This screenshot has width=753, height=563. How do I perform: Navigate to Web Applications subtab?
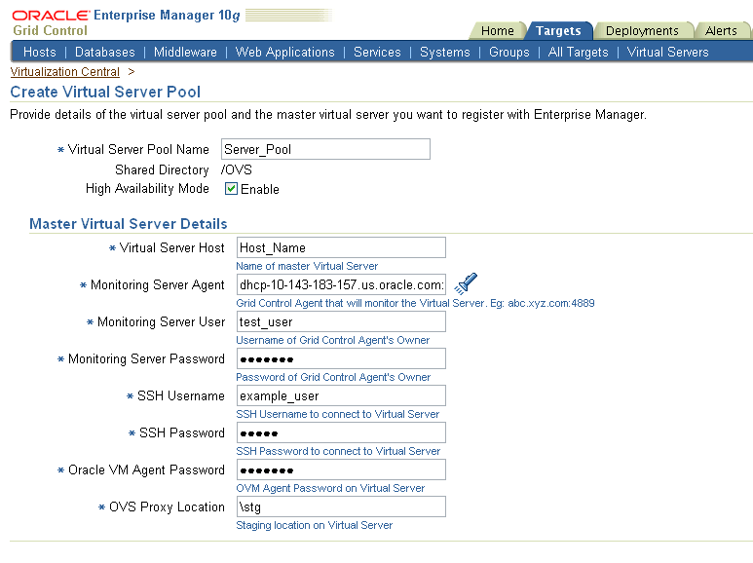point(284,52)
